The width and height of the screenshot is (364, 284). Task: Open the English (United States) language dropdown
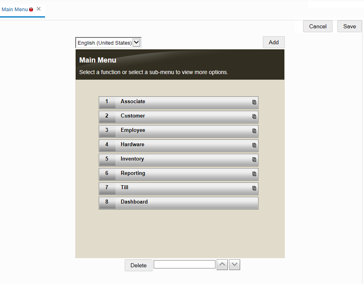click(136, 42)
